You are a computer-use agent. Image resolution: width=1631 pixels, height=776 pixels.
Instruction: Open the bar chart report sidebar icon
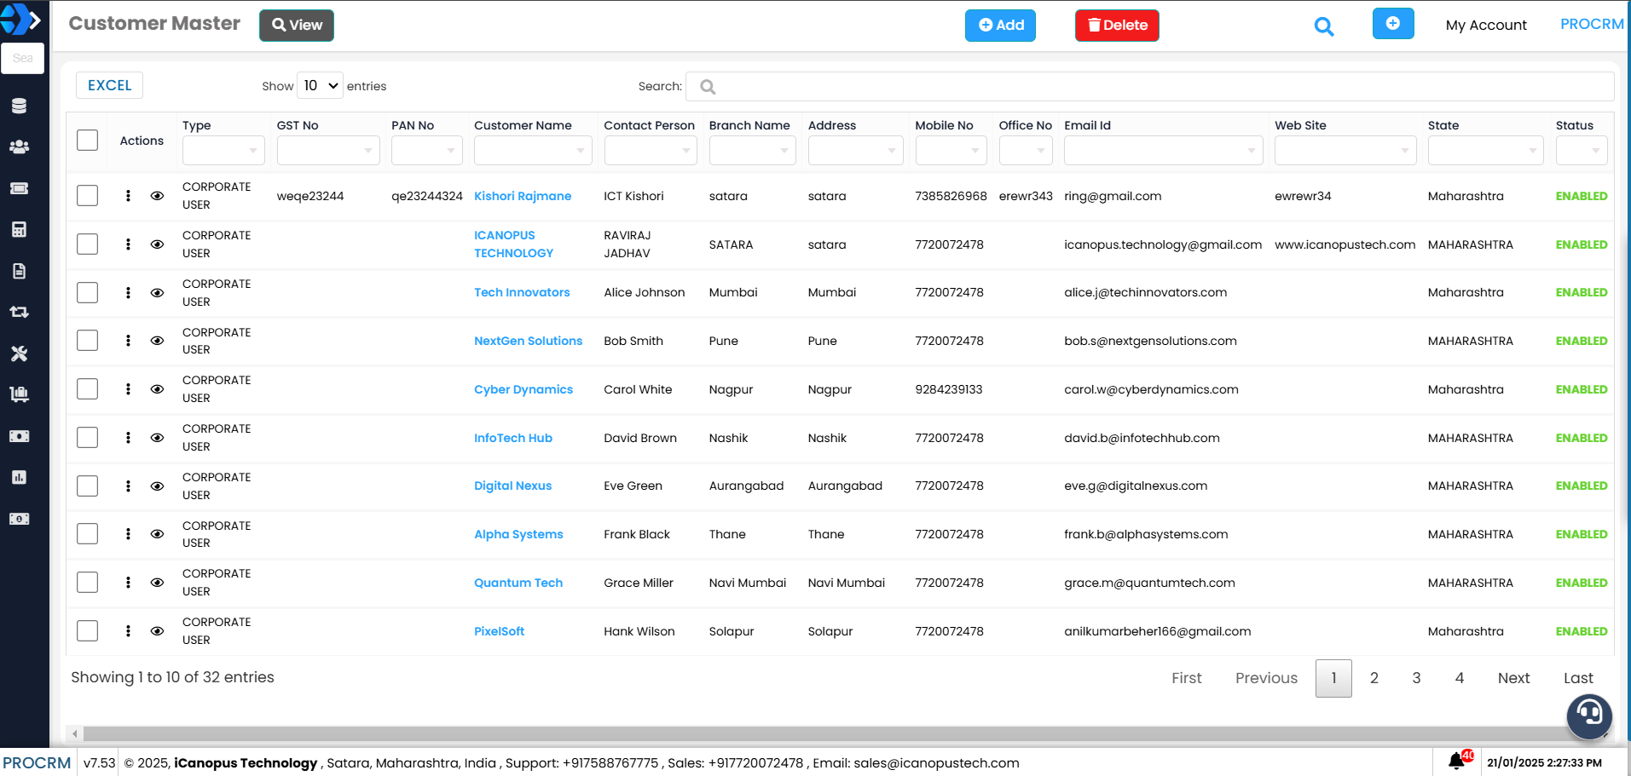click(19, 477)
